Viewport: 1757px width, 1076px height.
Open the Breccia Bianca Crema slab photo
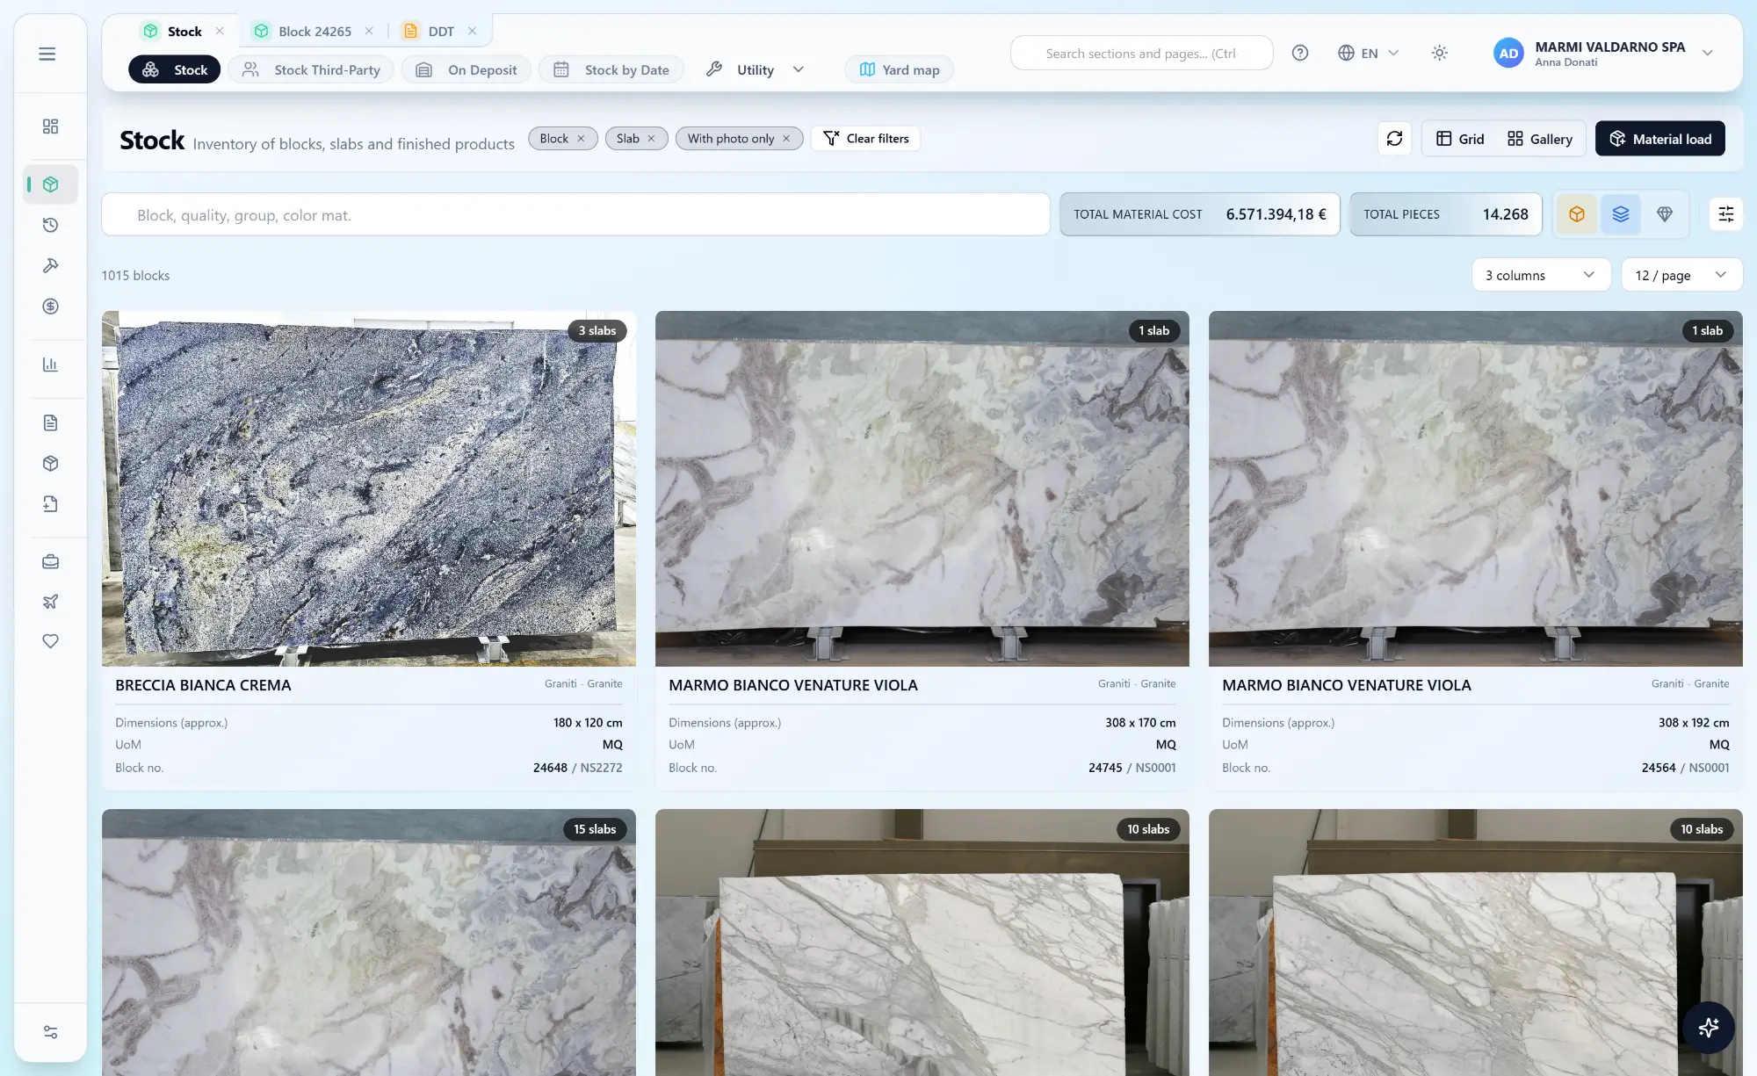[x=369, y=488]
